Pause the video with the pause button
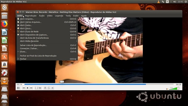The image size is (188, 106). (18, 88)
